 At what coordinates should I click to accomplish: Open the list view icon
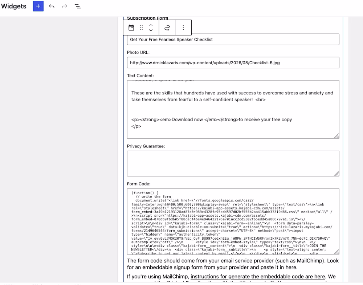(x=78, y=6)
